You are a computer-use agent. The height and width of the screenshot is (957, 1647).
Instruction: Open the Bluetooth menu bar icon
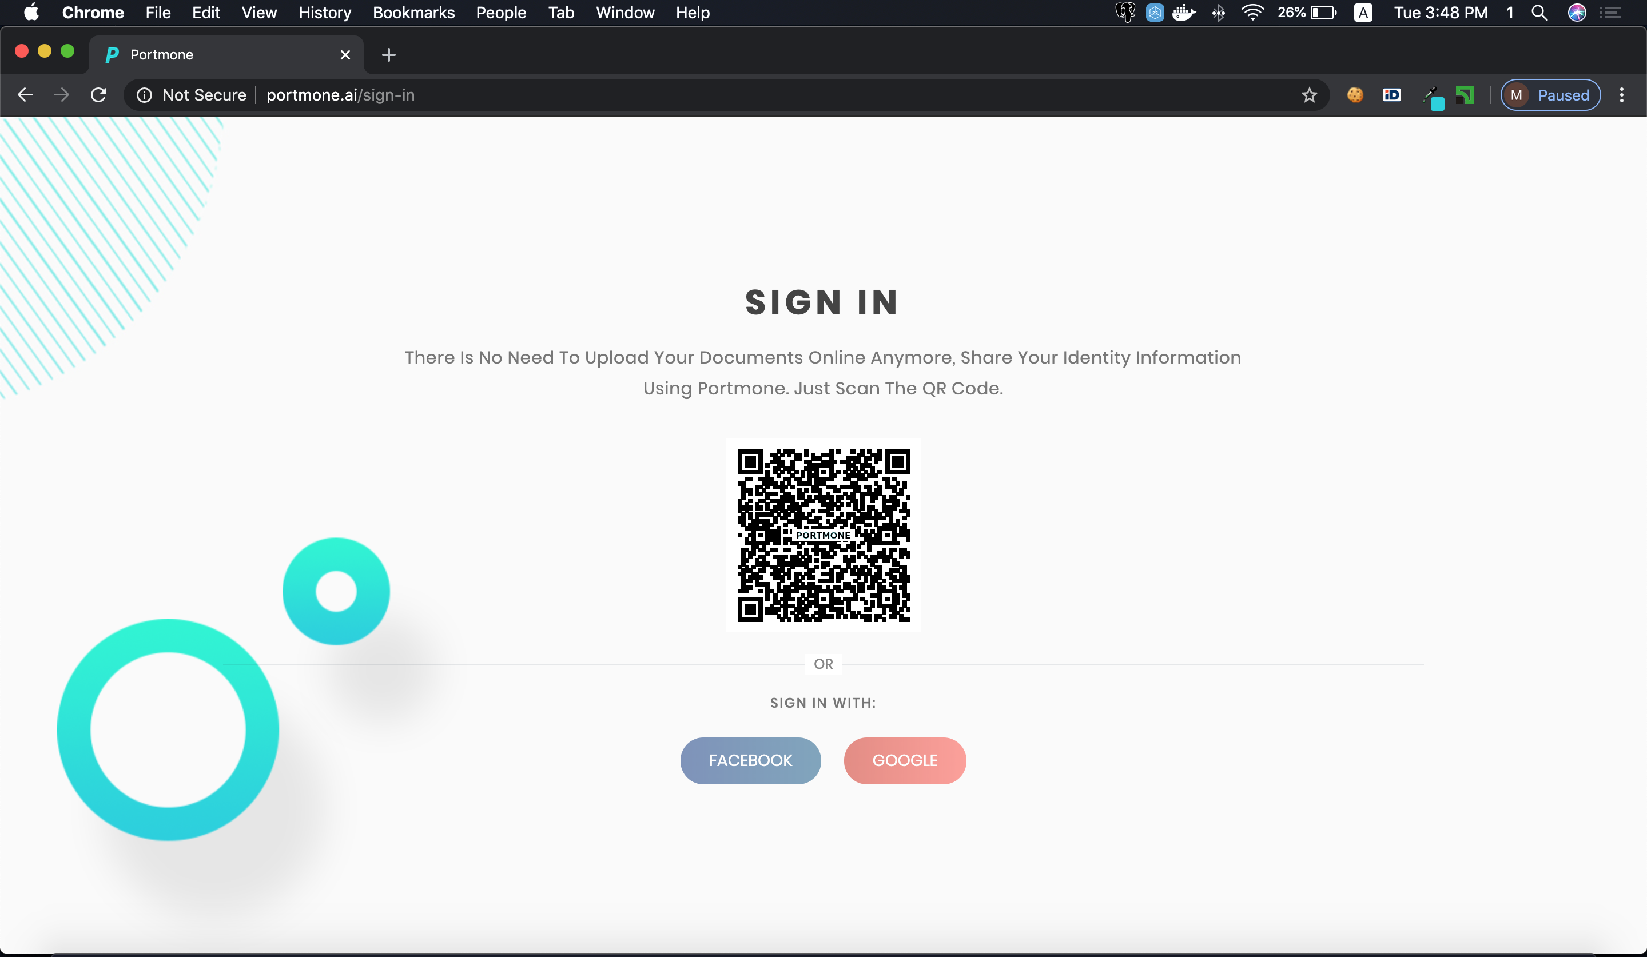[1218, 13]
